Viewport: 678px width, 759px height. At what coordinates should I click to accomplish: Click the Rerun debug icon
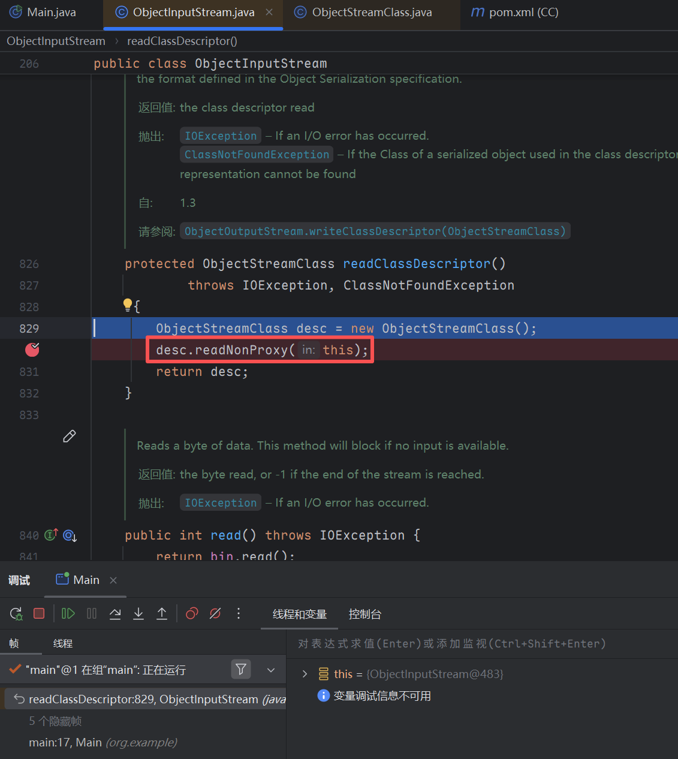(x=16, y=613)
